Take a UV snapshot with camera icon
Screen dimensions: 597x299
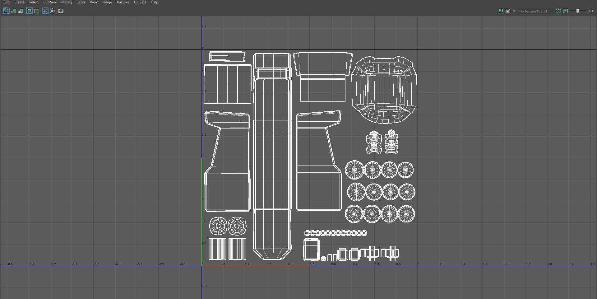pos(61,11)
